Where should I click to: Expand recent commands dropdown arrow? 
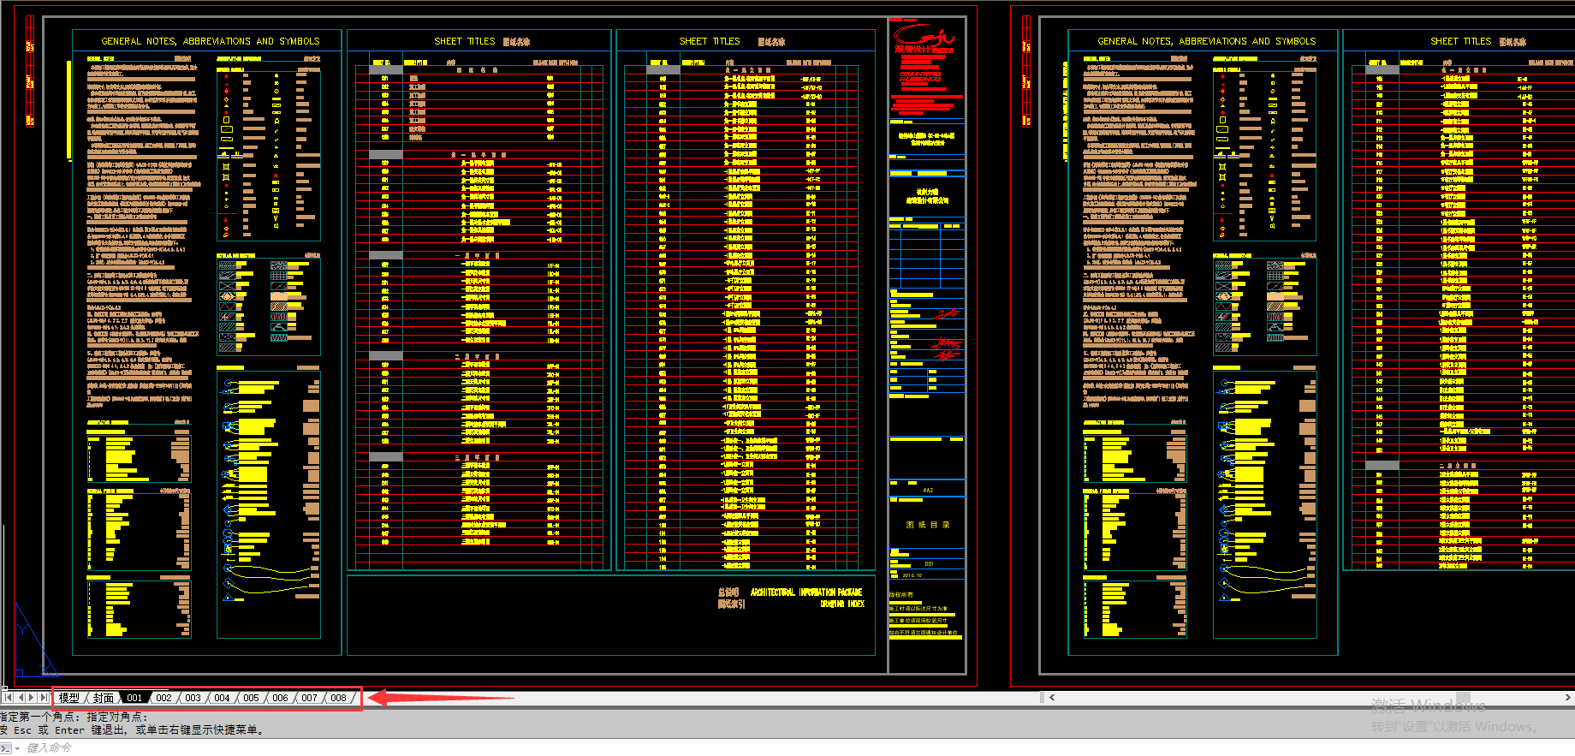[x=17, y=748]
